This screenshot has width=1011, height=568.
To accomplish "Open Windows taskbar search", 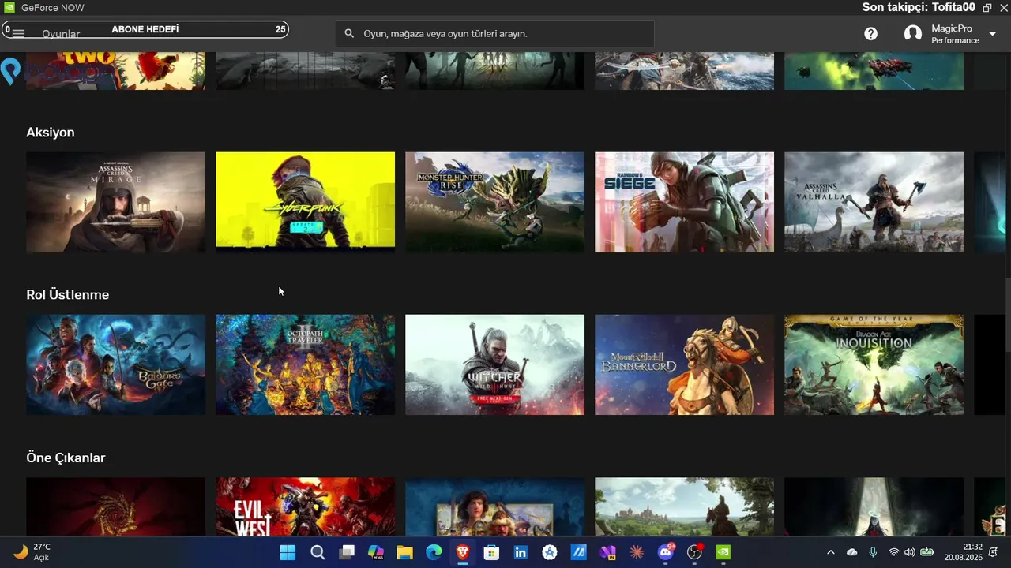I will click(x=318, y=552).
